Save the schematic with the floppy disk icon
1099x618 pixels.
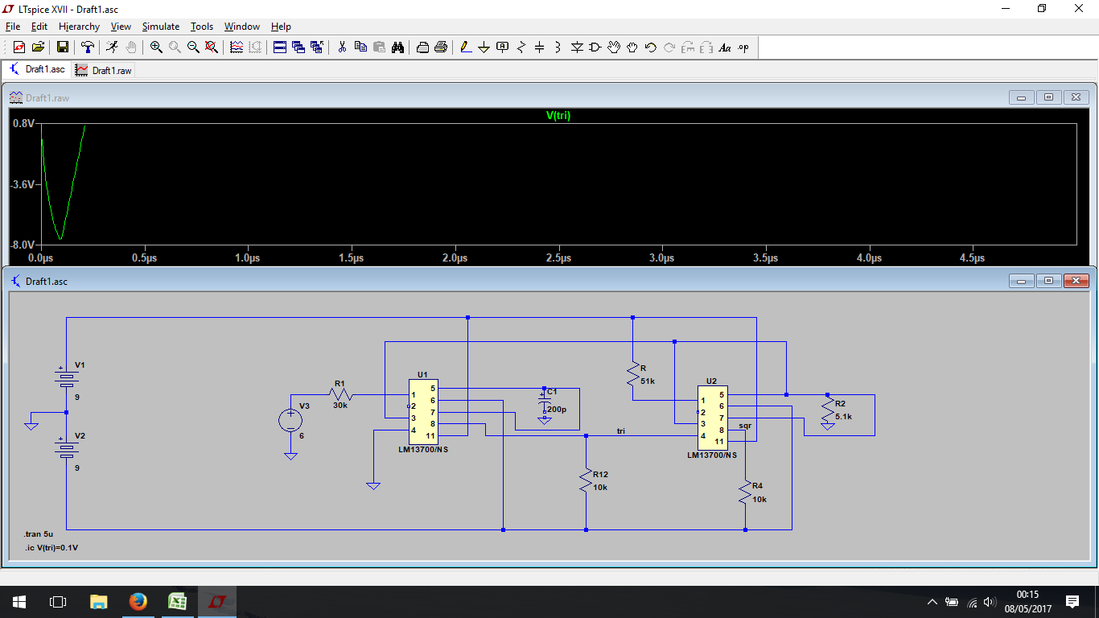pyautogui.click(x=62, y=47)
